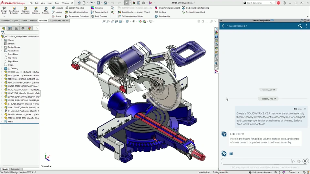This screenshot has width=310, height=174.
Task: Open On Demand Manufacturing
Action: click(x=195, y=8)
